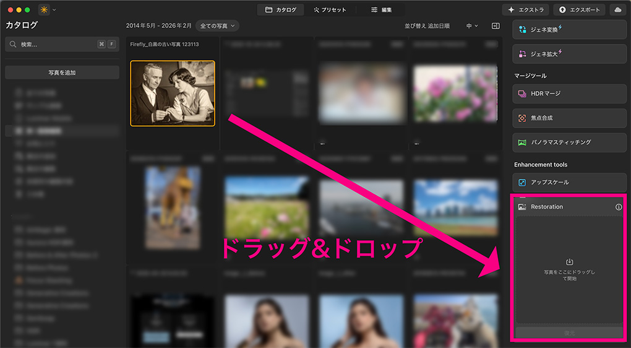Click the アップスケール arrow icon

pos(522,183)
